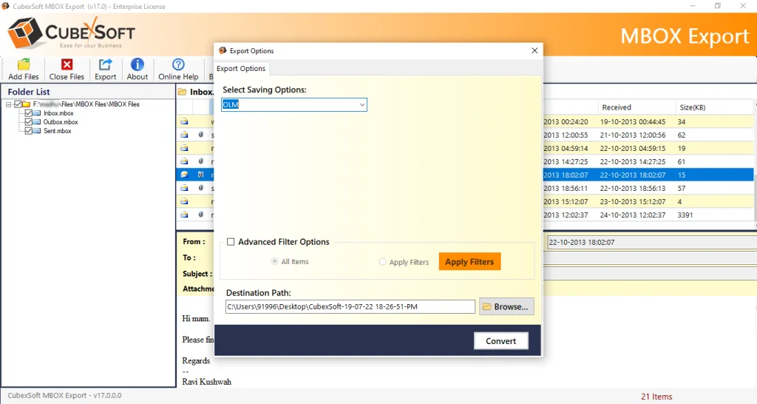Uncheck the Outbox.mbox checkbox
The image size is (757, 404).
tap(29, 122)
